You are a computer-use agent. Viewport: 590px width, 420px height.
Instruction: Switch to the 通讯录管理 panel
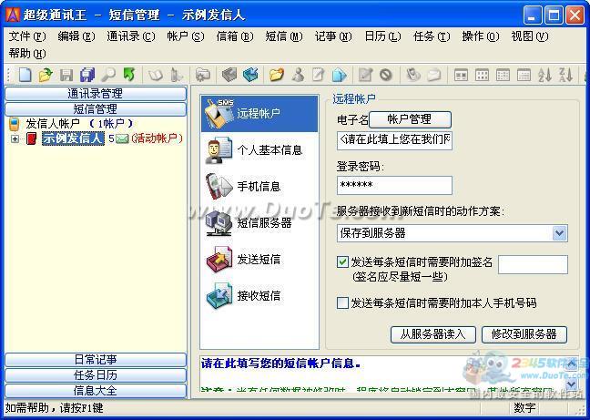point(96,94)
